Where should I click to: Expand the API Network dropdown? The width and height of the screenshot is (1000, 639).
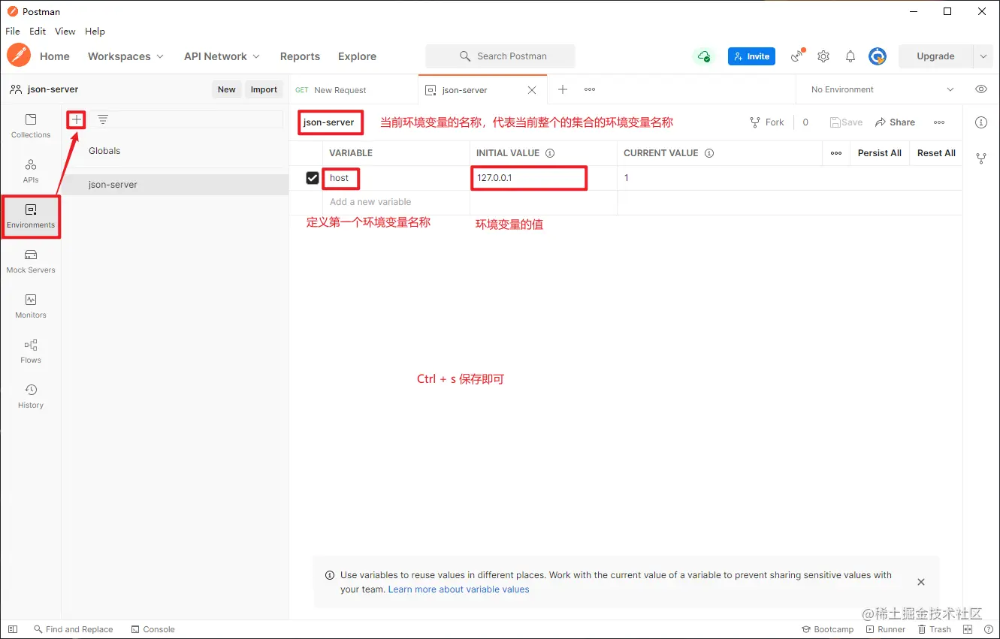tap(222, 56)
